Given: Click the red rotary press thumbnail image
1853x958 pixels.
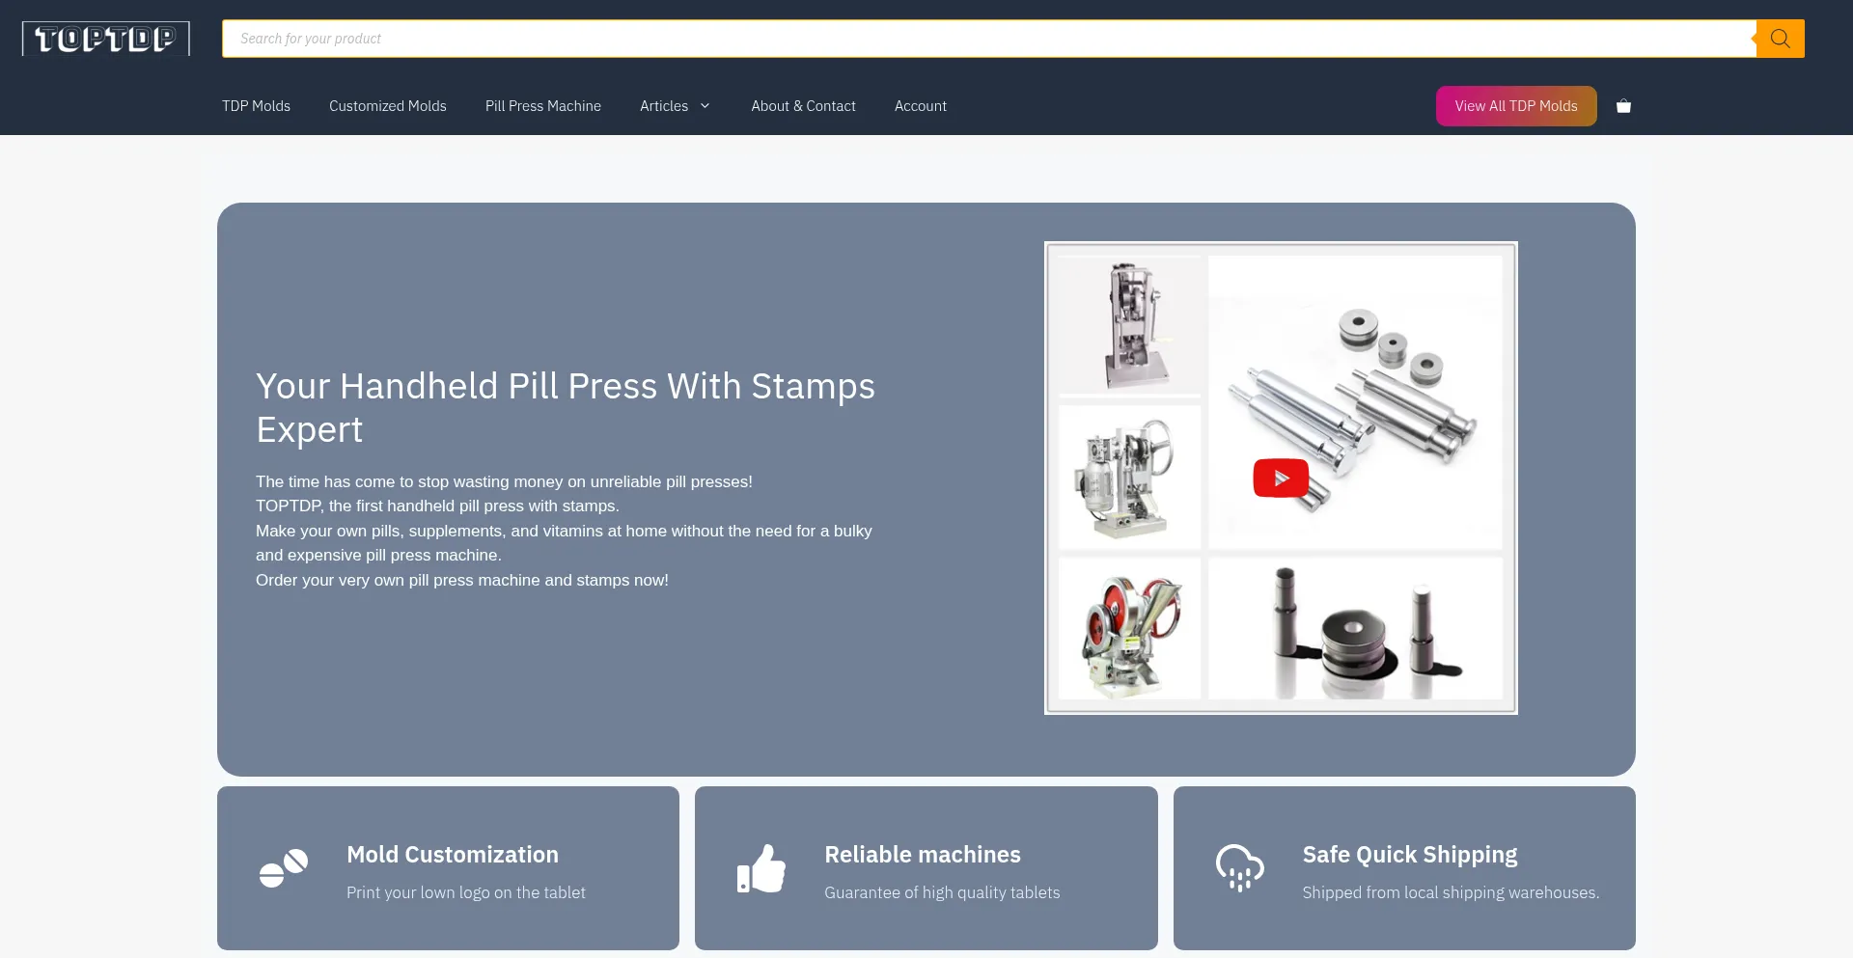Looking at the screenshot, I should (x=1130, y=628).
